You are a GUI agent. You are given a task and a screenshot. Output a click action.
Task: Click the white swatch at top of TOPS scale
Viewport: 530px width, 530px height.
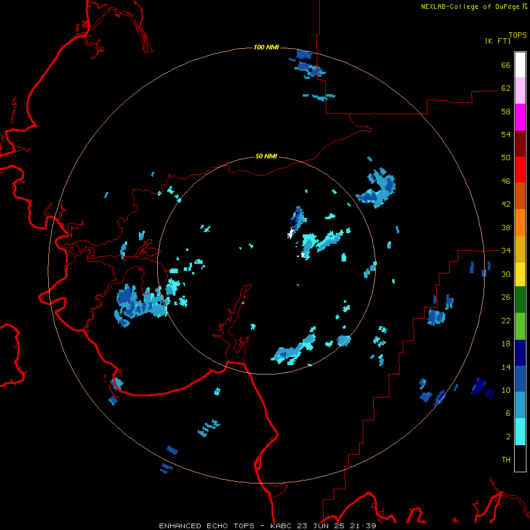pyautogui.click(x=520, y=65)
